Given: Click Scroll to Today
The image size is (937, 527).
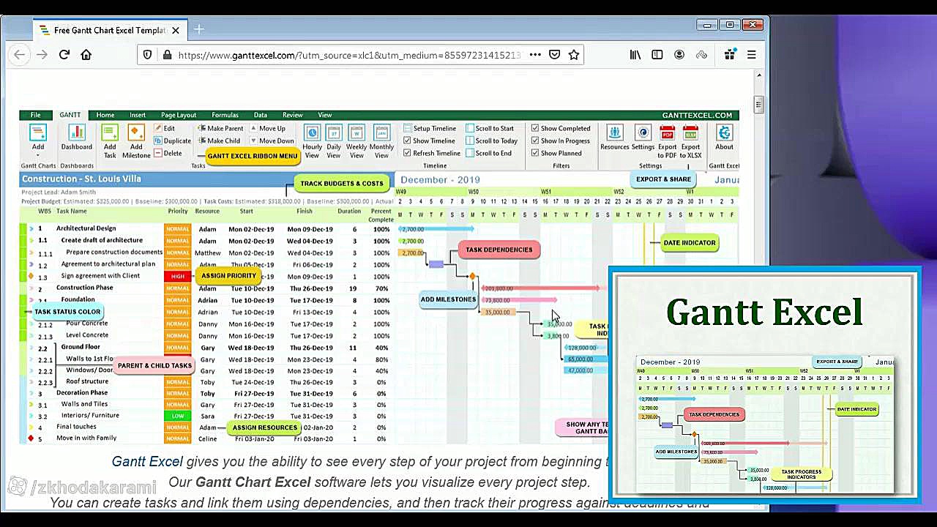Looking at the screenshot, I should [492, 141].
